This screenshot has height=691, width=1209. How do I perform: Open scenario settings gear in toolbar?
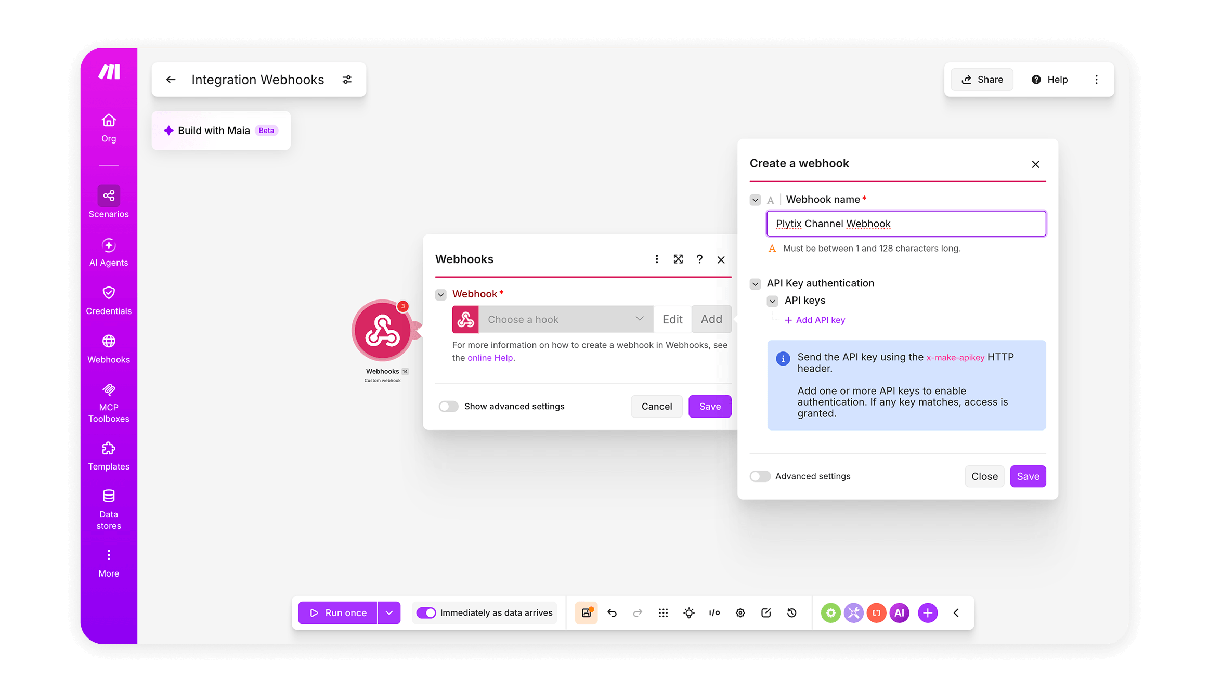[x=740, y=612]
